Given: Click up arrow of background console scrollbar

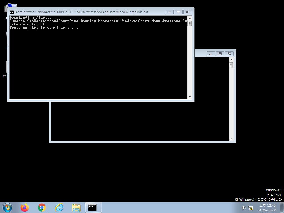Looking at the screenshot, I should pyautogui.click(x=231, y=60).
